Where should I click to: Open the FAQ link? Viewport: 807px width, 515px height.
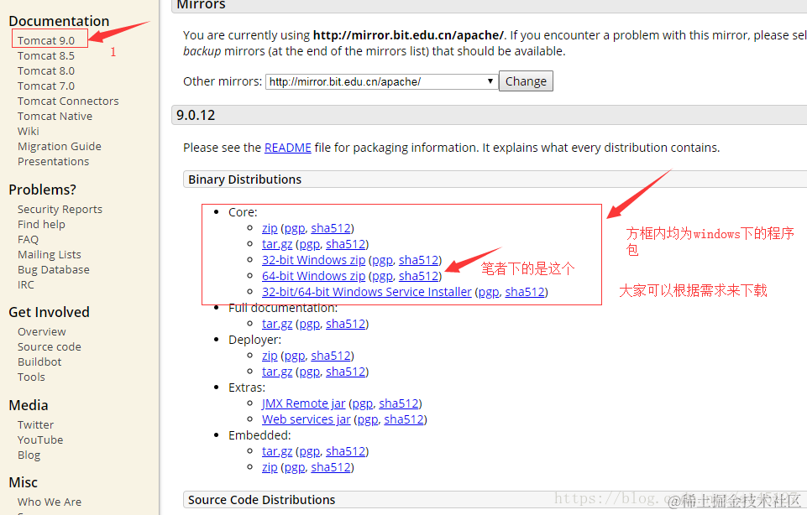28,240
